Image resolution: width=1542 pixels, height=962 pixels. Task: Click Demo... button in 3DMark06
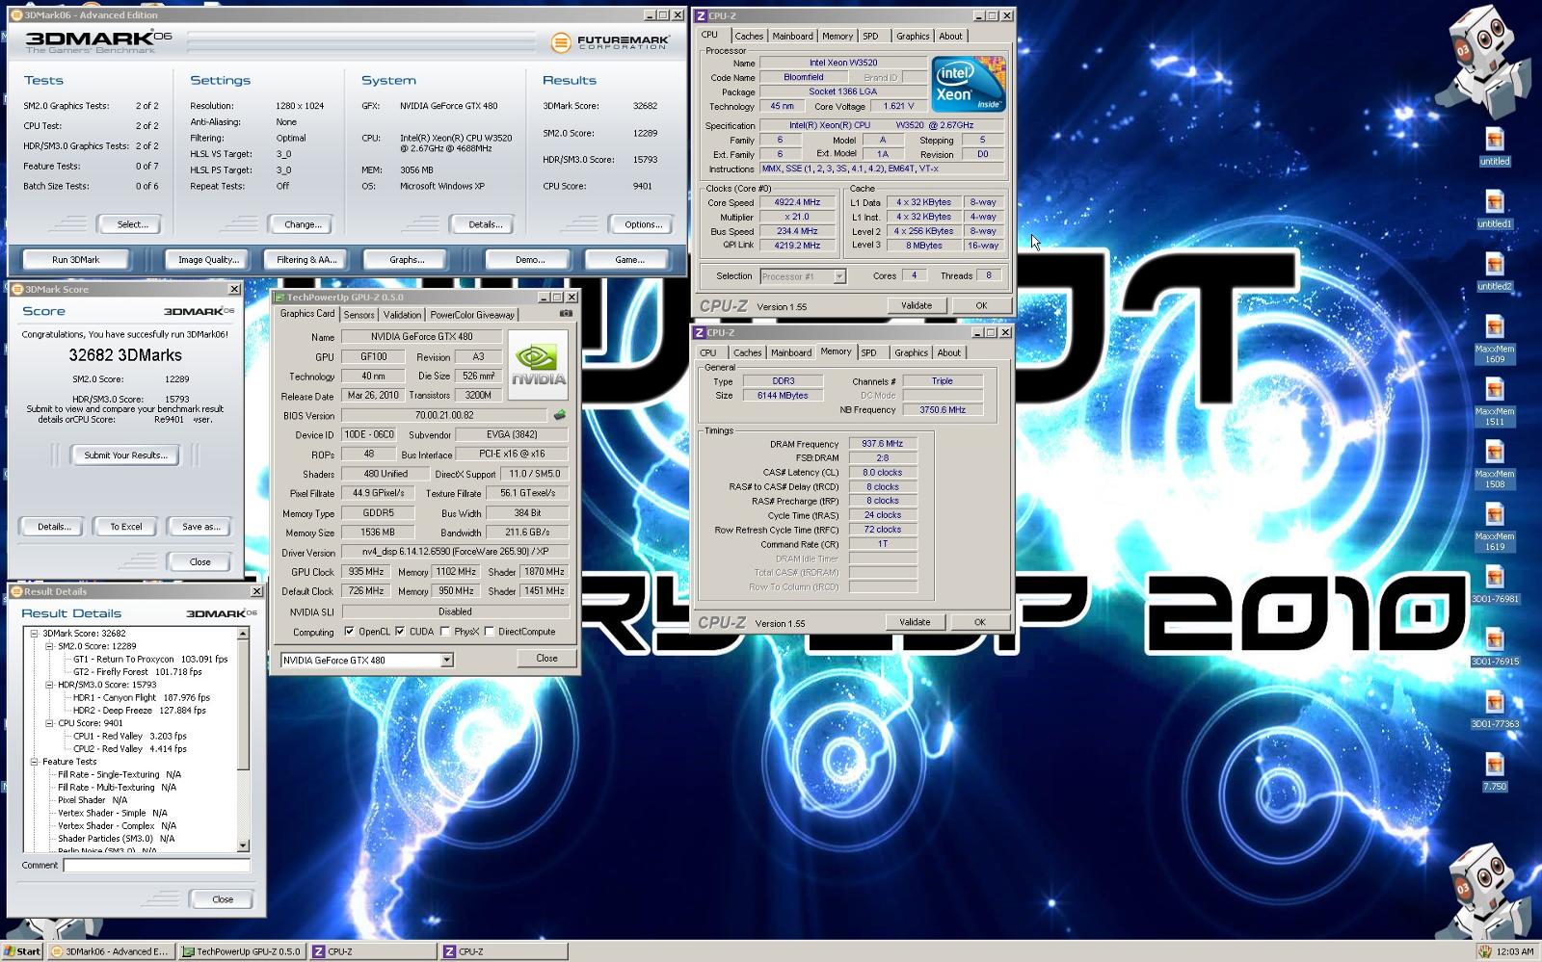[529, 260]
